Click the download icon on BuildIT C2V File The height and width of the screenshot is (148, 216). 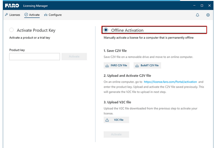[x=137, y=66]
